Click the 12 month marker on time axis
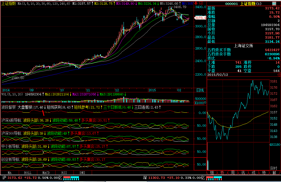 tap(117, 90)
